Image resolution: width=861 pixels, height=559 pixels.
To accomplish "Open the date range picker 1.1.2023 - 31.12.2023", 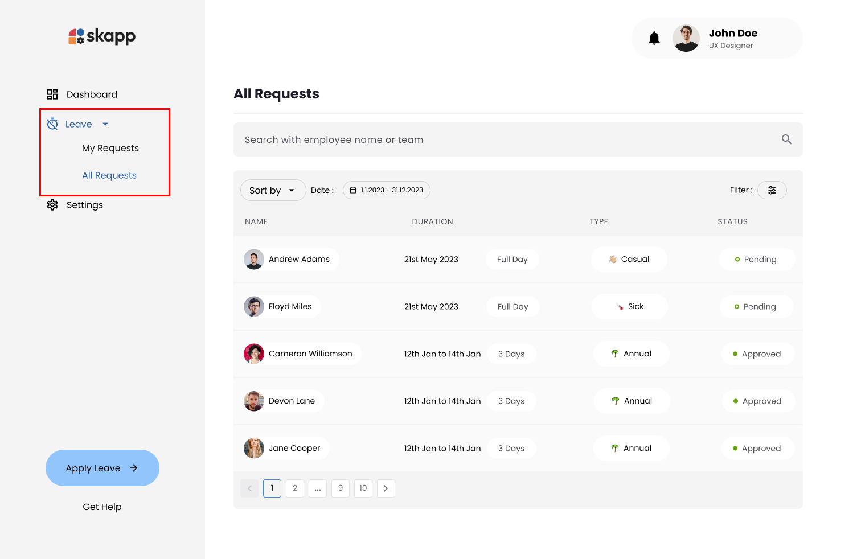I will [x=386, y=190].
